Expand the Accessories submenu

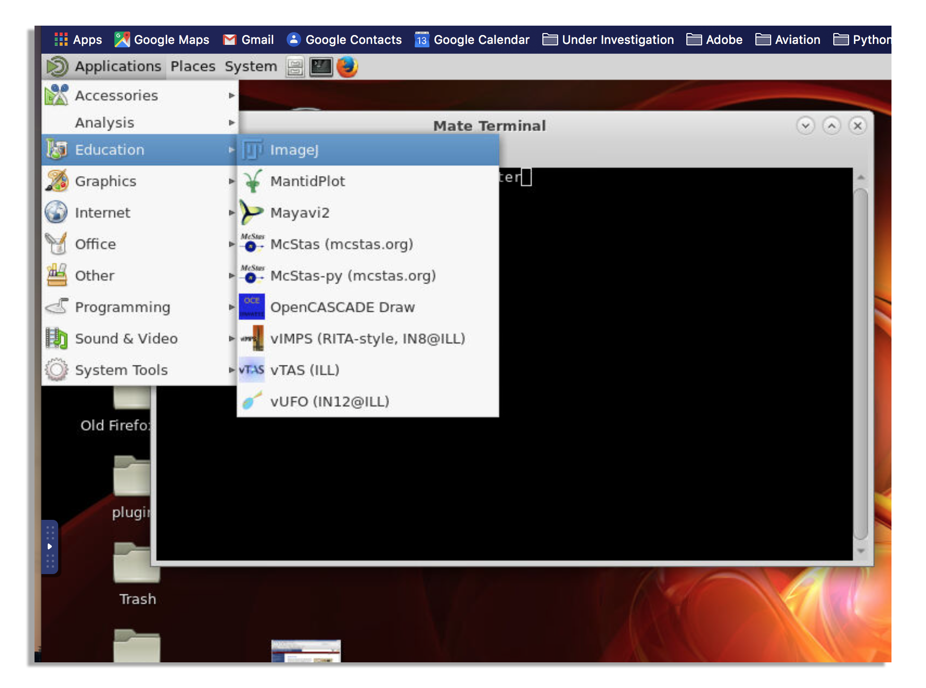116,96
